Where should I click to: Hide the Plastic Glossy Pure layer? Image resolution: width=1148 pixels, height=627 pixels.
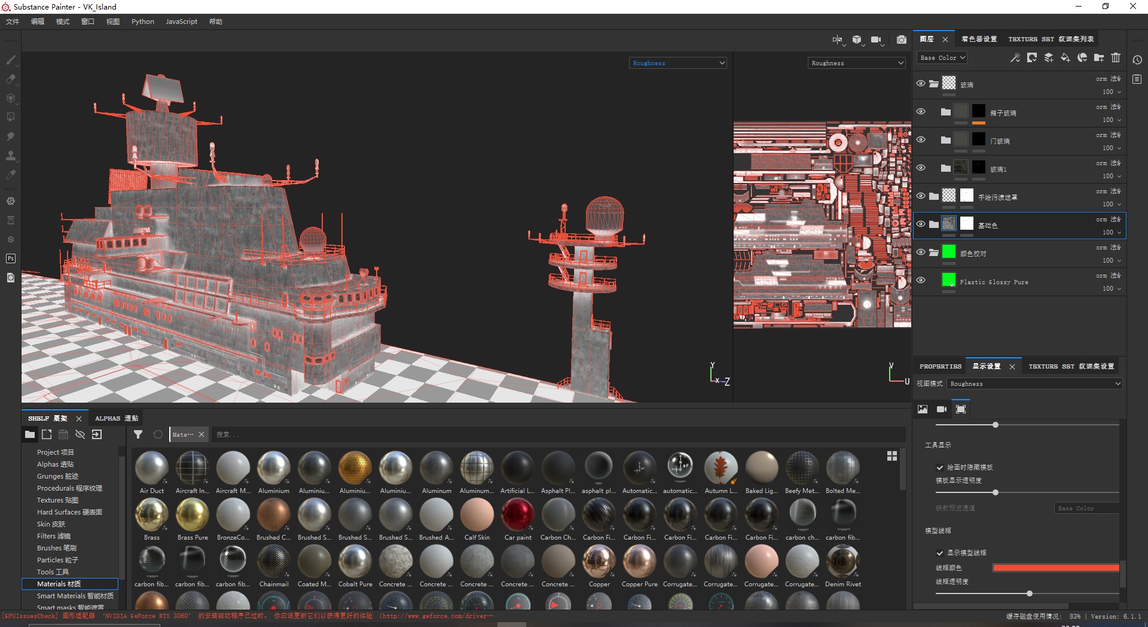pyautogui.click(x=921, y=280)
